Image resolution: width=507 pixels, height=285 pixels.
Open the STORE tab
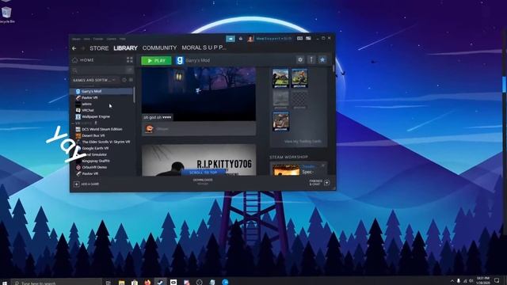coord(99,48)
